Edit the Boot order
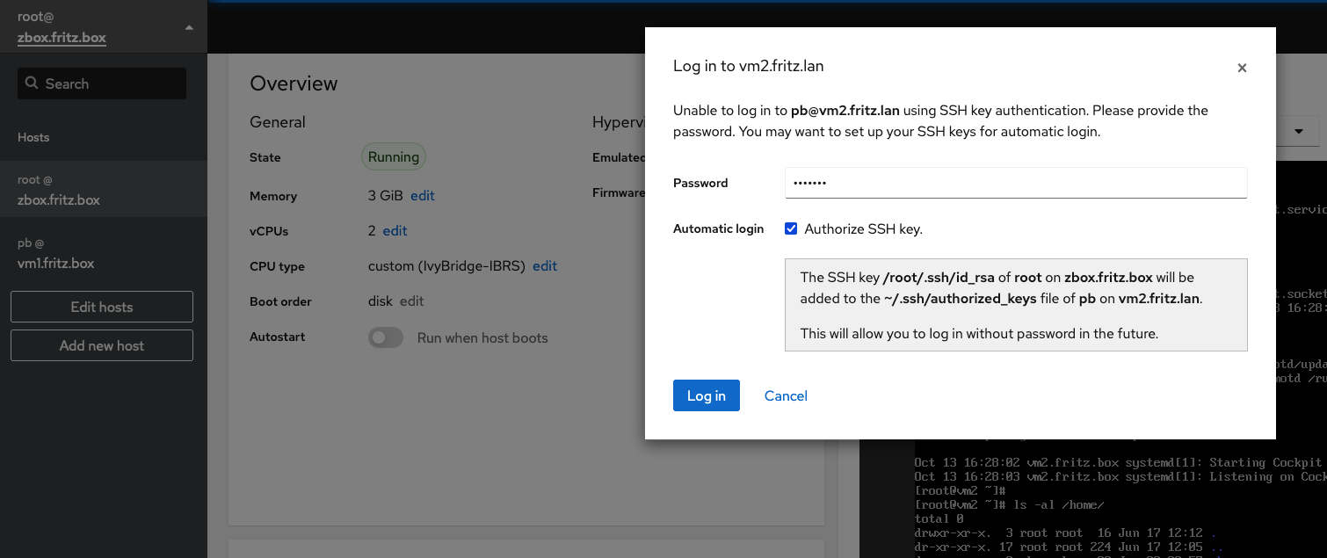 tap(412, 301)
